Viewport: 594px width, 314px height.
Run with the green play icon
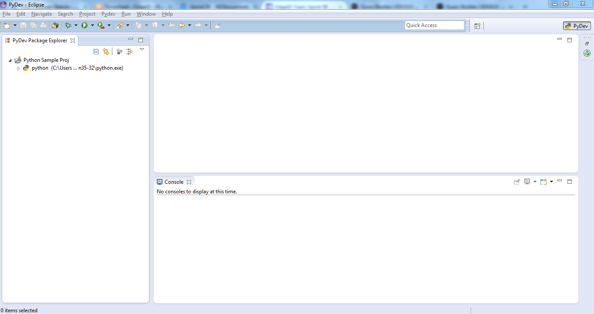click(x=84, y=26)
